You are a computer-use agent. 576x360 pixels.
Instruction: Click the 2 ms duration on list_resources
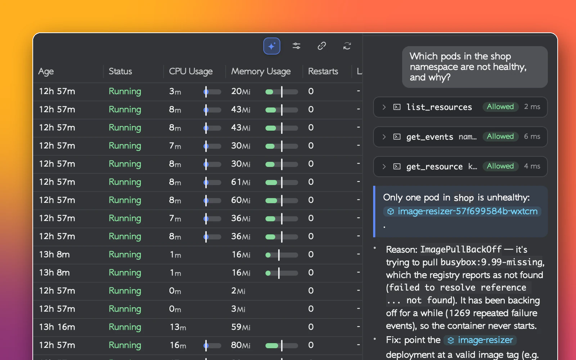coord(532,107)
